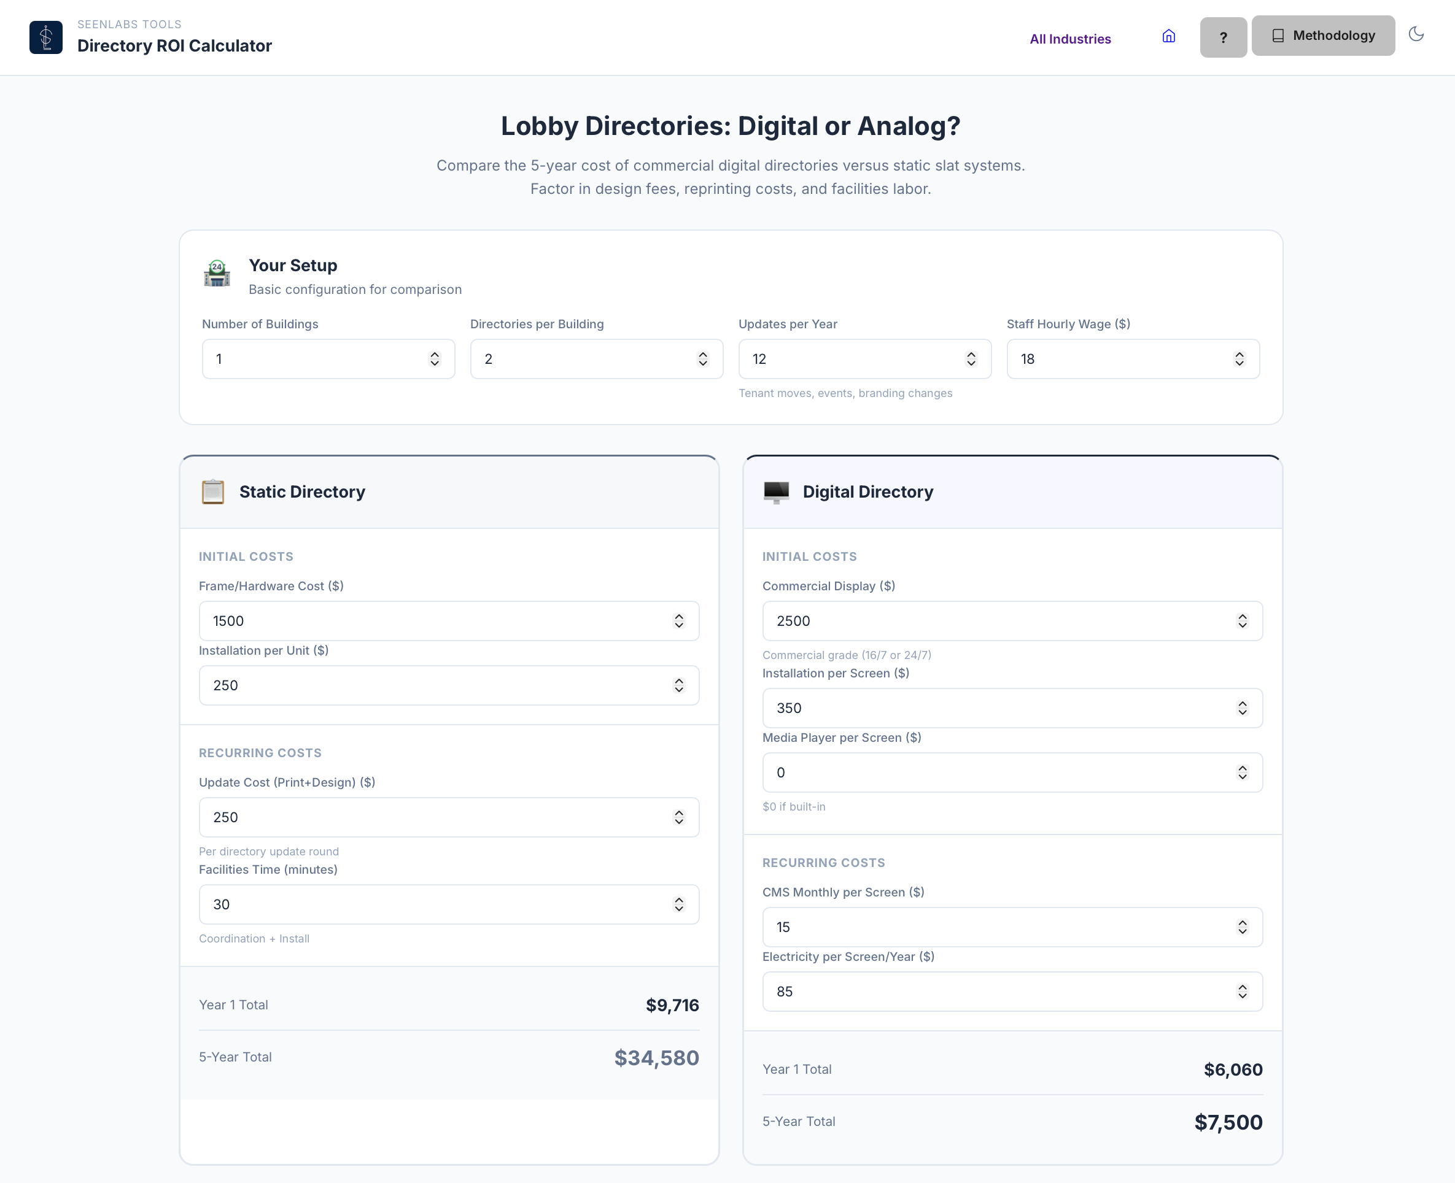Click the question mark help button
Screen dimensions: 1455x1183
[x=1222, y=37]
